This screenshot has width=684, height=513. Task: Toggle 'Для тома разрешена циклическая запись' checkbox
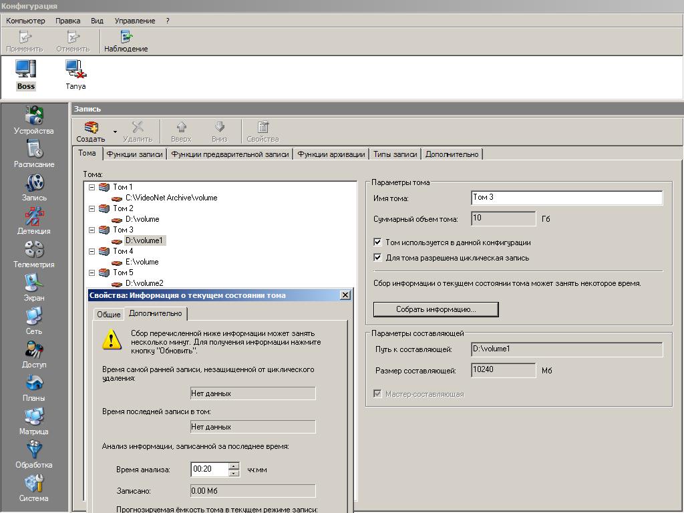point(378,257)
